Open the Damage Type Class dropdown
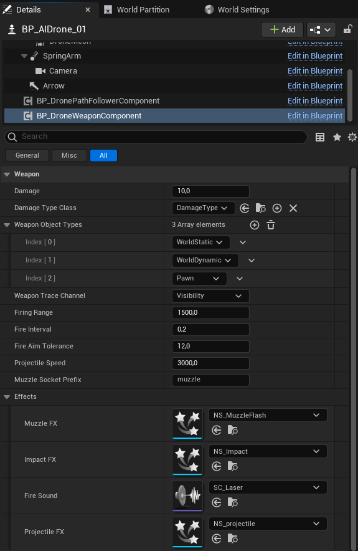Image resolution: width=358 pixels, height=551 pixels. 203,208
